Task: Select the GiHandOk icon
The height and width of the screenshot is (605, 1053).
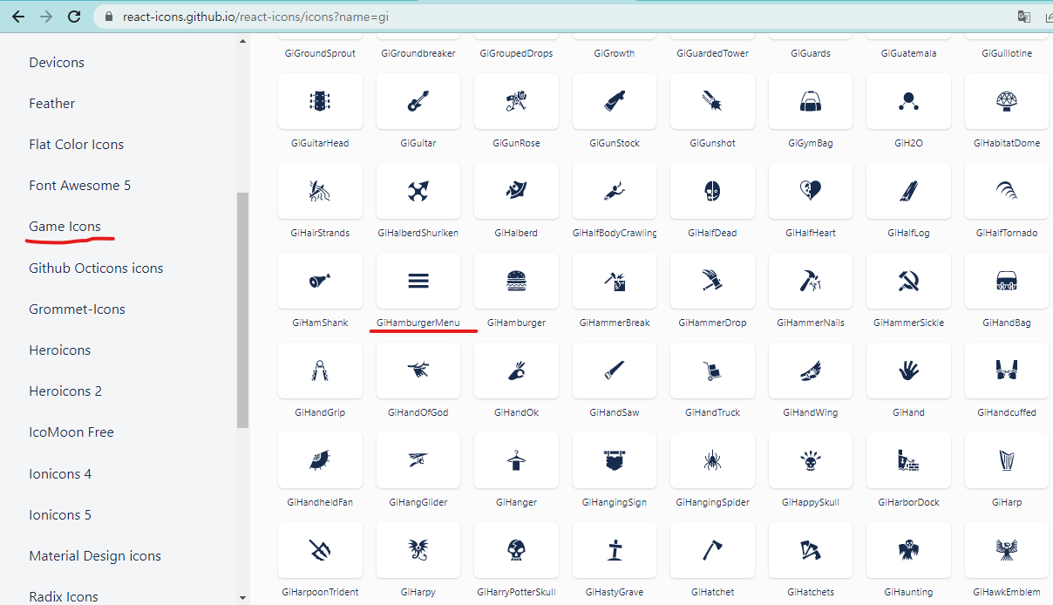Action: pos(516,370)
